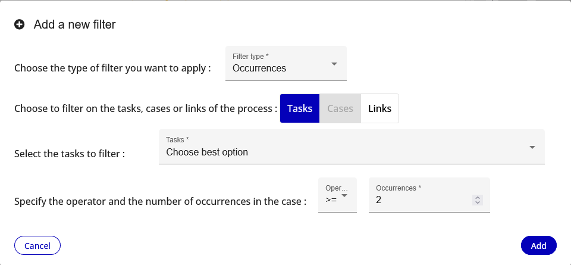Increase occurrences using the up stepper arrow
This screenshot has width=571, height=265.
click(478, 198)
